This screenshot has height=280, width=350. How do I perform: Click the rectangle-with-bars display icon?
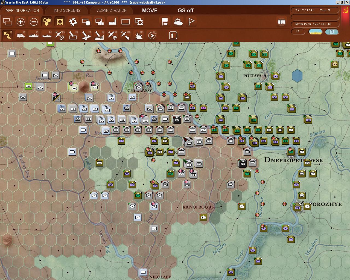pyautogui.click(x=99, y=22)
